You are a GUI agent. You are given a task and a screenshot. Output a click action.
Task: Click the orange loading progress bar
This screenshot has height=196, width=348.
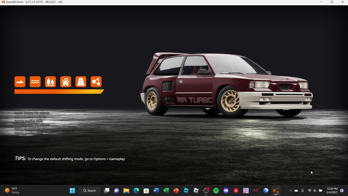59,92
